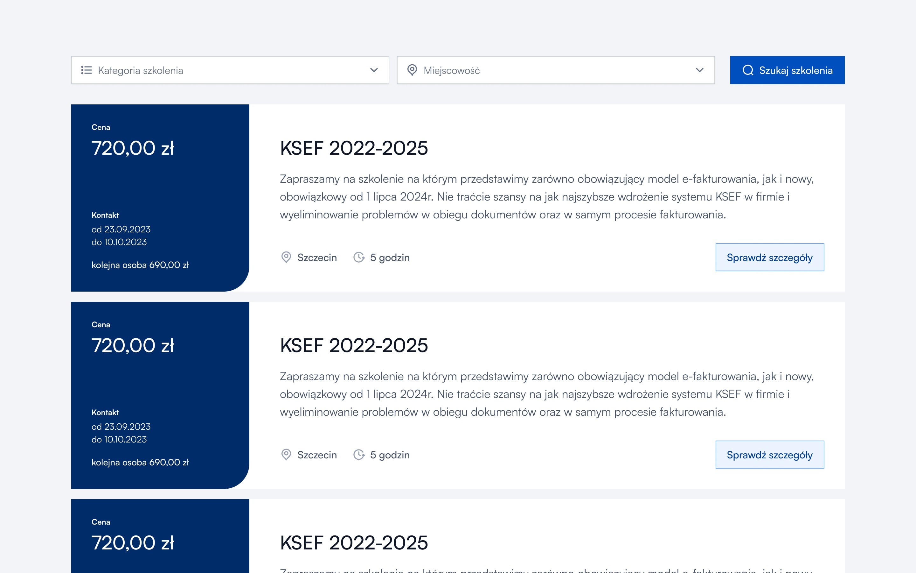Click the second card's course description paragraph
Viewport: 916px width, 573px height.
click(547, 394)
